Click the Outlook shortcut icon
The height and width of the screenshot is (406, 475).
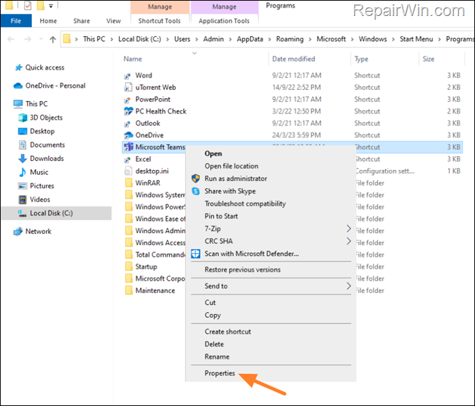point(128,124)
